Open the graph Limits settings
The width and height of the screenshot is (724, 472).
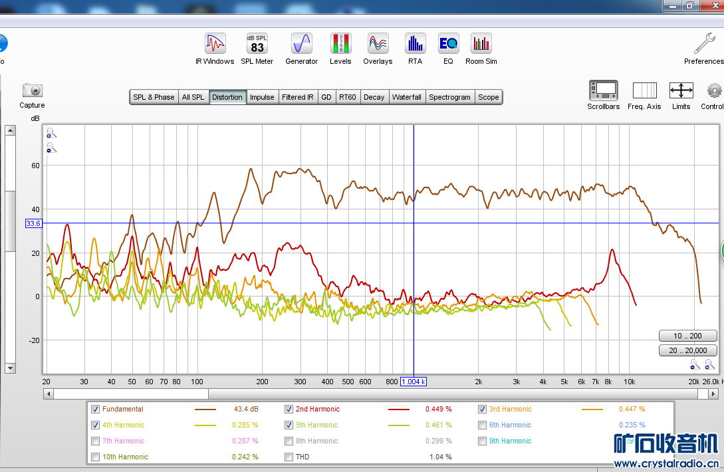pos(681,91)
